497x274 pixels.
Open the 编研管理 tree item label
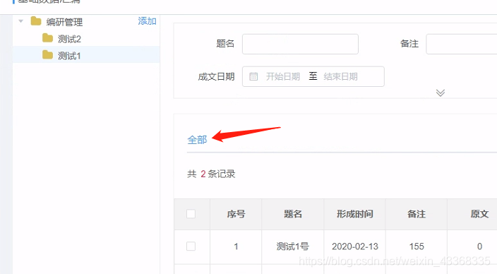pyautogui.click(x=64, y=22)
